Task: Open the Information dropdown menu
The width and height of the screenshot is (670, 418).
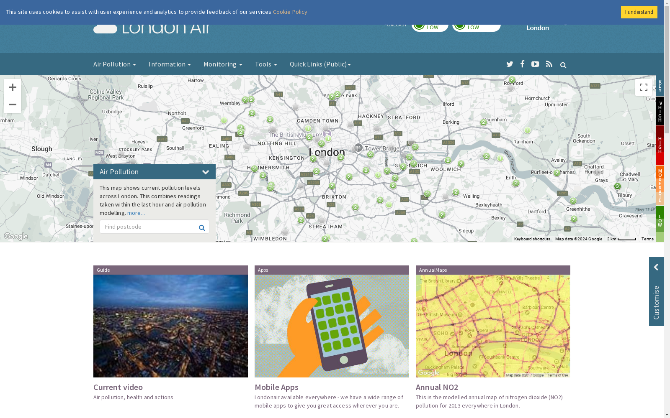Action: click(170, 64)
